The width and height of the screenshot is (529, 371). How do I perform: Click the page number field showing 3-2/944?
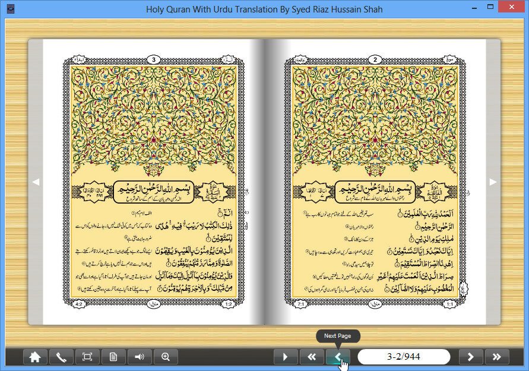(x=404, y=357)
